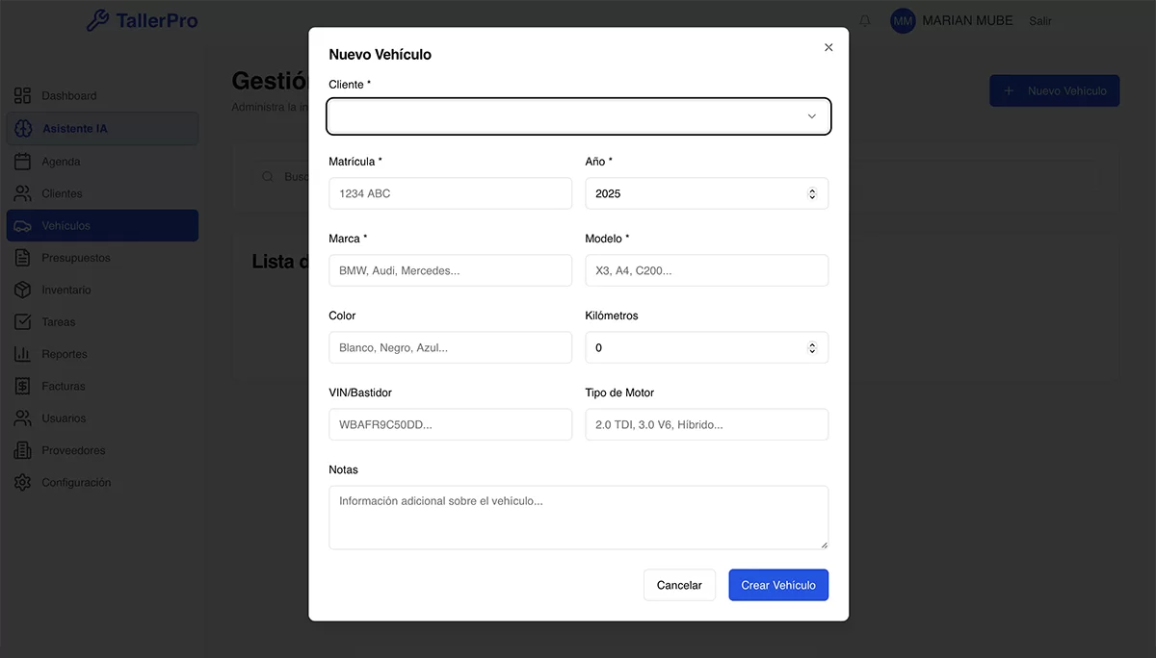
Task: Click the Kilómetros field stepper arrows
Action: click(x=812, y=347)
